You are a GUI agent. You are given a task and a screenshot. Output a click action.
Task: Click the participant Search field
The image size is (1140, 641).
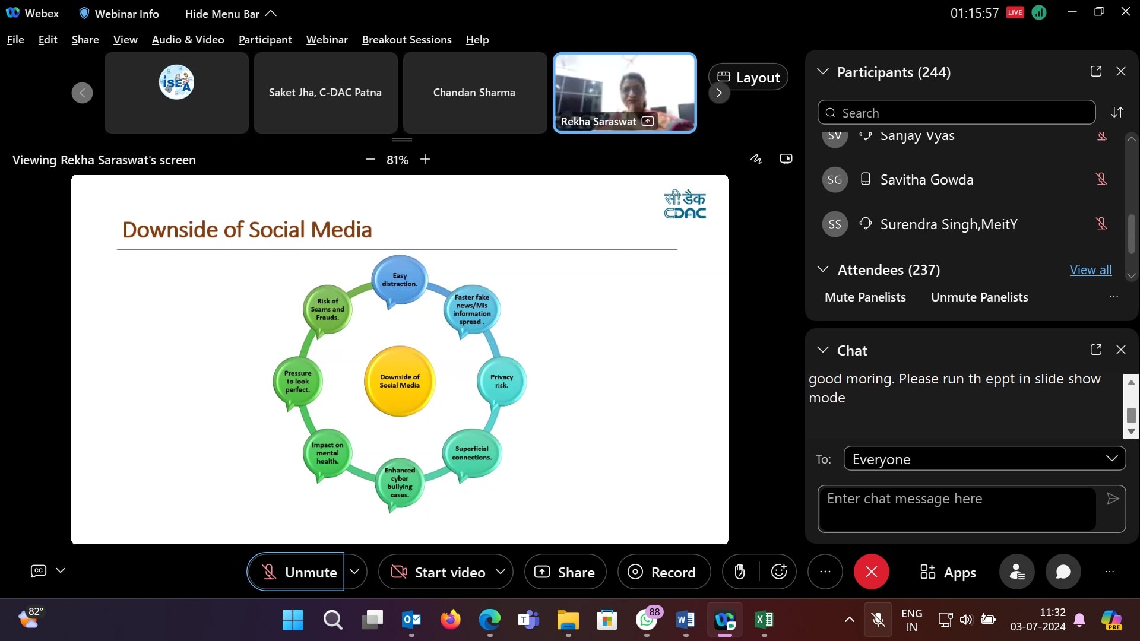[x=956, y=113]
